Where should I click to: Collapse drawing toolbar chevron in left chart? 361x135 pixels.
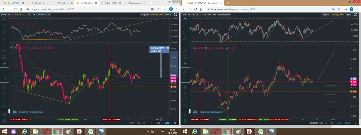tap(4, 19)
